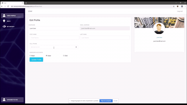187x105 pixels.
Task: Open the Chrome profile avatar icon
Action: pos(182,6)
